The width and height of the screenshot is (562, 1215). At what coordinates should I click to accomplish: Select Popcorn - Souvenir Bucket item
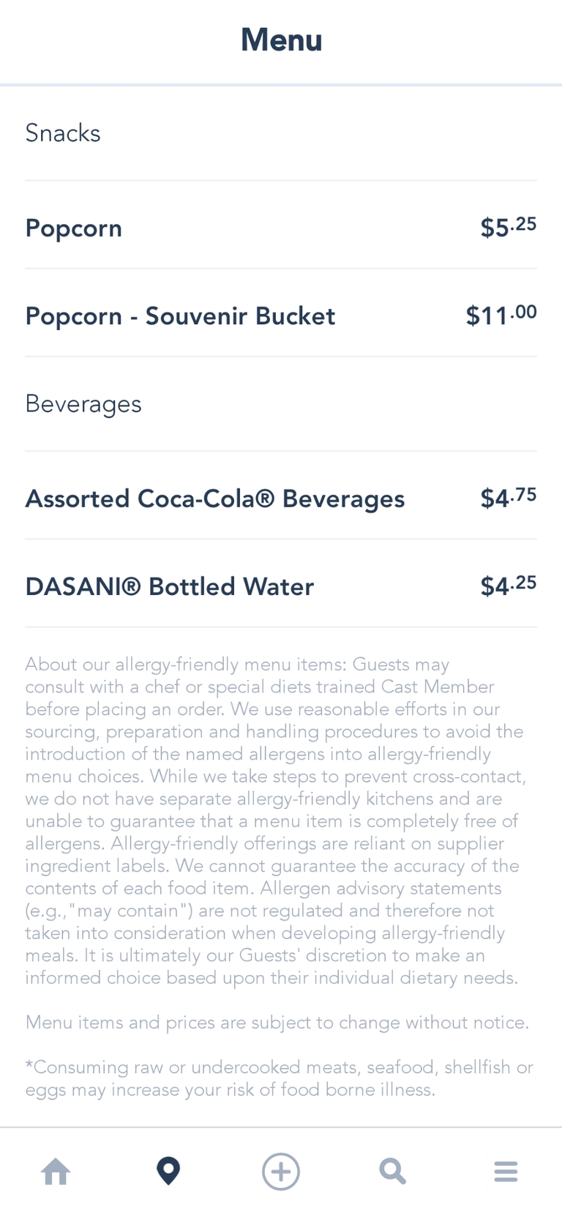click(x=180, y=316)
